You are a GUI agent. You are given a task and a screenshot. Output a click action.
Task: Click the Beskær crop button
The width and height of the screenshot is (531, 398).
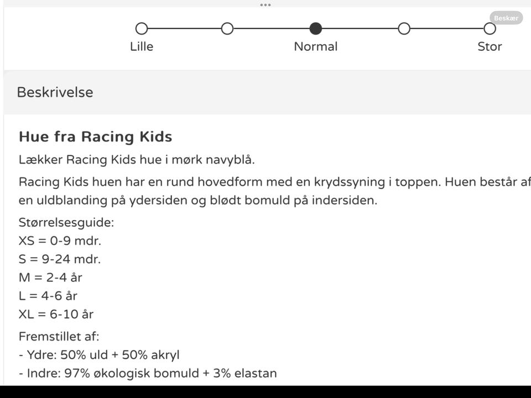tap(506, 18)
